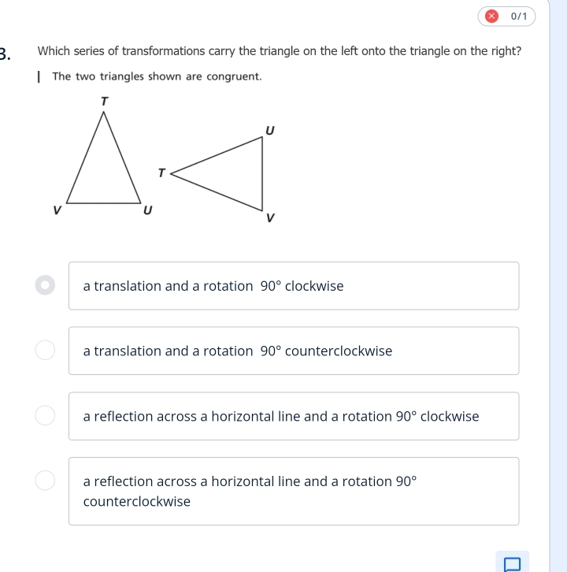Click the T vertex label atop the left triangle
The width and height of the screenshot is (567, 572).
click(104, 101)
